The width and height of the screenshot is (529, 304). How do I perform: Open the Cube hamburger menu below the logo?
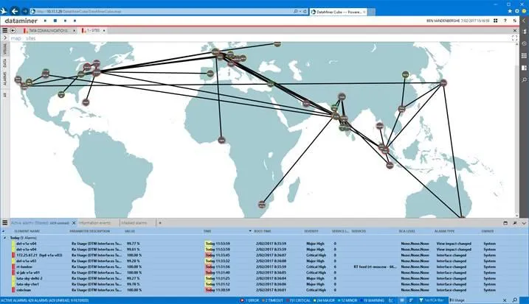pyautogui.click(x=4, y=30)
